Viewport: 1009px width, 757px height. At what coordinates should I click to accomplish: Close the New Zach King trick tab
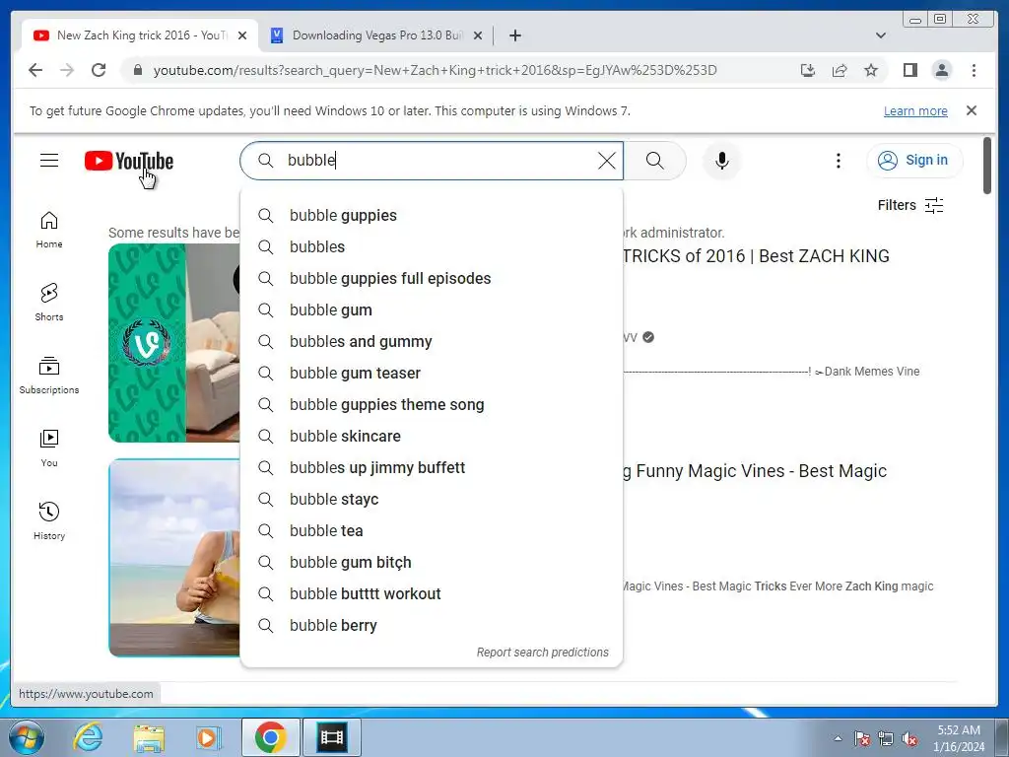pyautogui.click(x=242, y=35)
